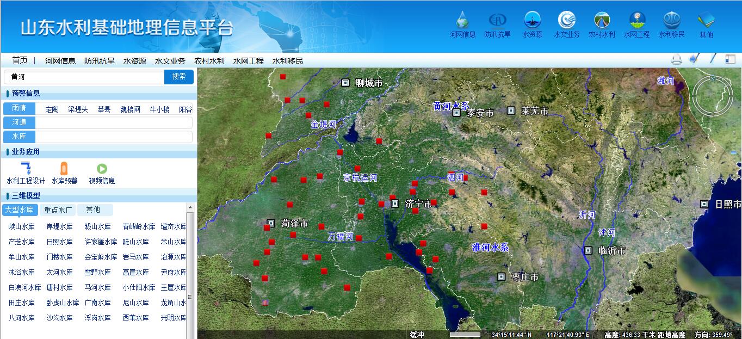Select the 水文业务 header icon
Viewport: 742px width, 339px height.
[x=567, y=21]
